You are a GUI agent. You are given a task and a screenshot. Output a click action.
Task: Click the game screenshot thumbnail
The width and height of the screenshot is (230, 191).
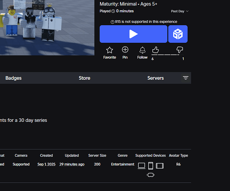click(47, 28)
